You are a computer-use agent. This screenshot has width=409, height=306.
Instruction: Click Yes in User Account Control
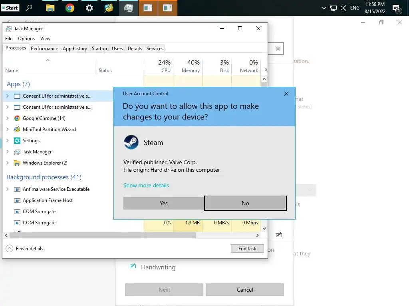point(163,203)
